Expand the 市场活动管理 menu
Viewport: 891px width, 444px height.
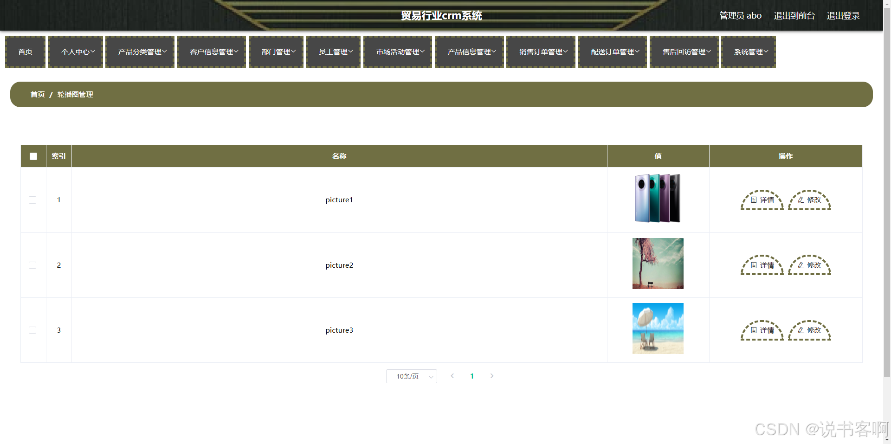[x=398, y=52]
